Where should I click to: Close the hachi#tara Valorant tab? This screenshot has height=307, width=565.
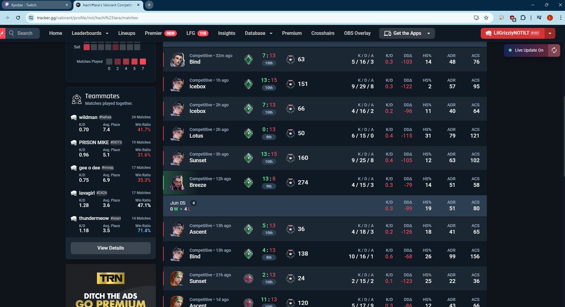tap(139, 5)
